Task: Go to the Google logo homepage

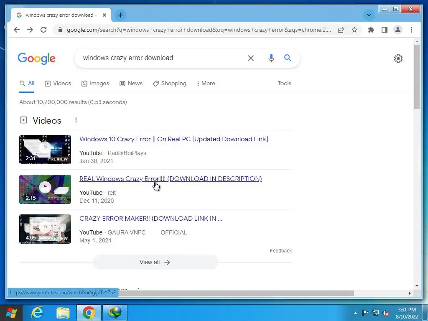Action: coord(37,59)
